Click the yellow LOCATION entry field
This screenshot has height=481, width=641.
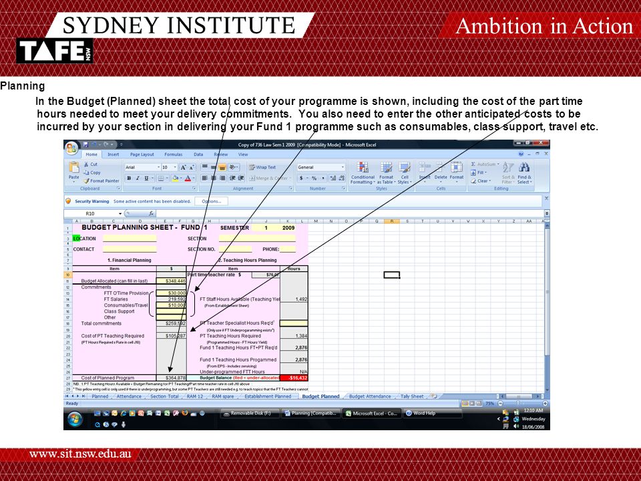(130, 238)
